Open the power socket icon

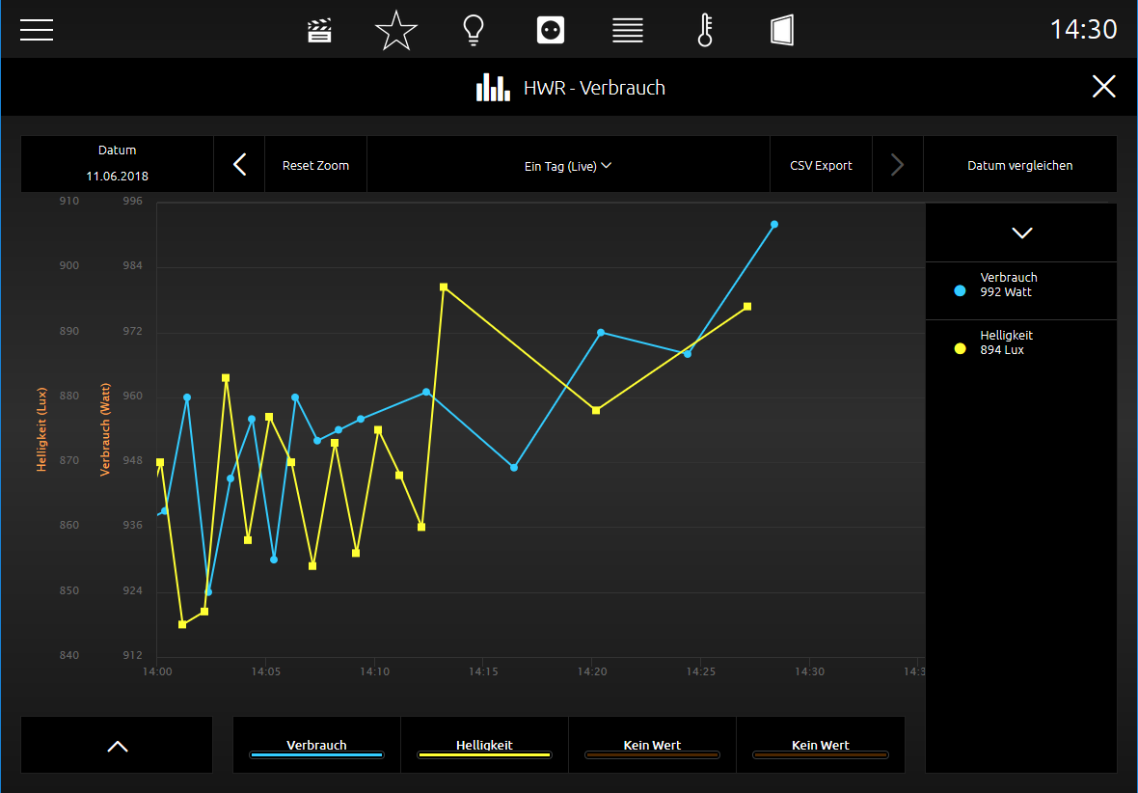[550, 31]
